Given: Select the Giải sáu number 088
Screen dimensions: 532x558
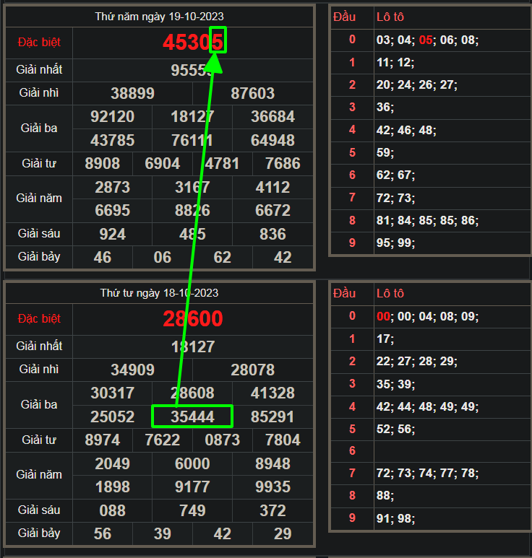Looking at the screenshot, I should 112,510.
